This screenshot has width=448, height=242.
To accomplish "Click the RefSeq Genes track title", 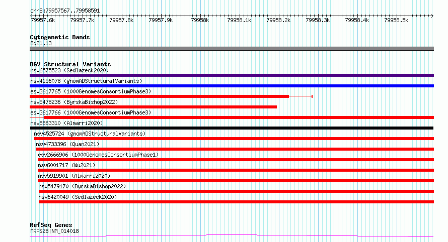I will [51, 225].
